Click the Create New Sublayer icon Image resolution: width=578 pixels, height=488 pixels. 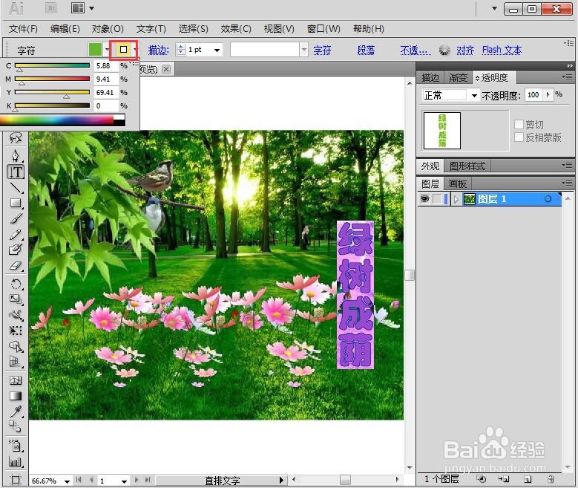click(504, 479)
